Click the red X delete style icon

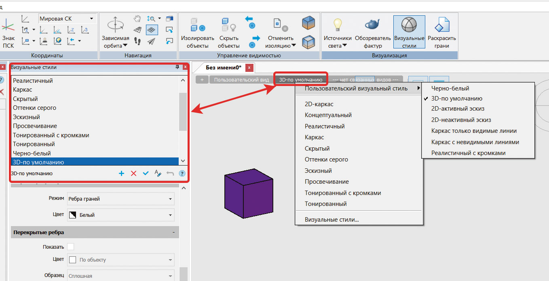tap(133, 173)
